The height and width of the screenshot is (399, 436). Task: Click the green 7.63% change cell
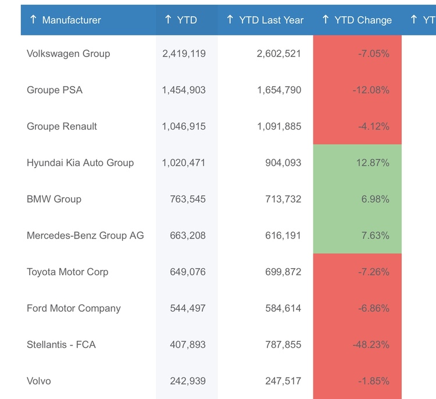coord(358,236)
